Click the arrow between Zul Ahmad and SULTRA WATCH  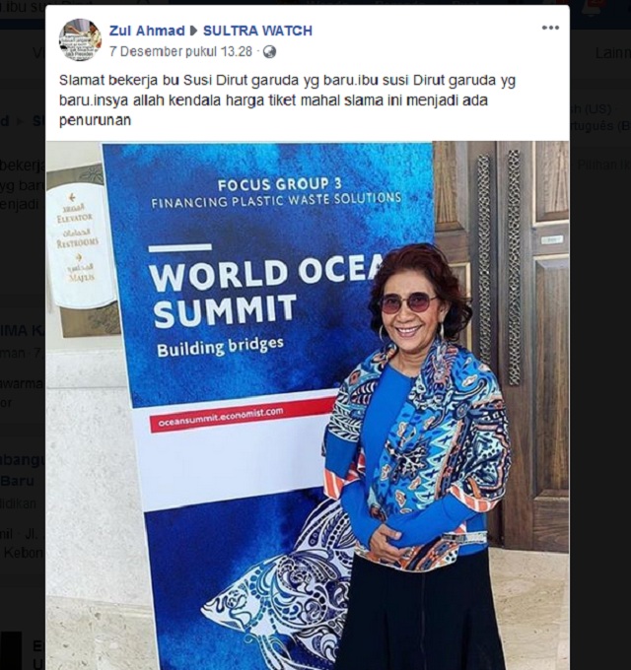pos(193,31)
